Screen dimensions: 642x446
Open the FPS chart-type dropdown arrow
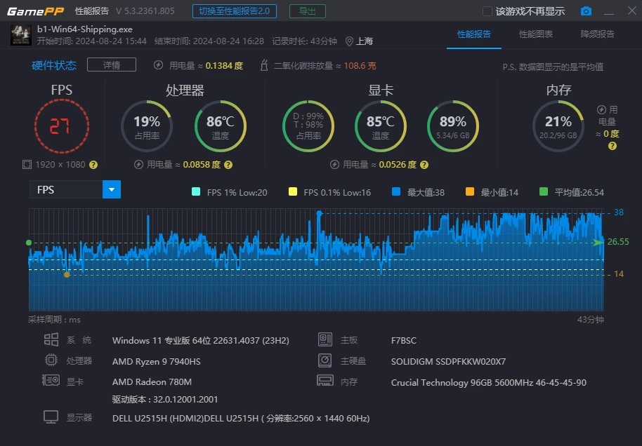pyautogui.click(x=112, y=189)
